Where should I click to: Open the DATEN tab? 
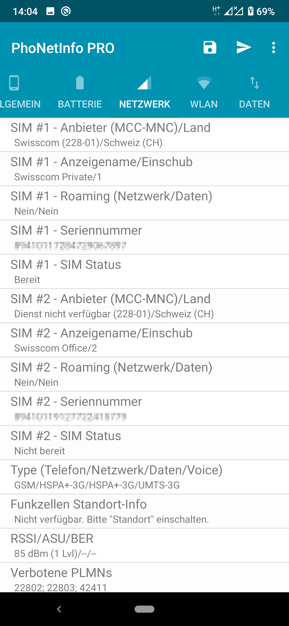pyautogui.click(x=254, y=104)
